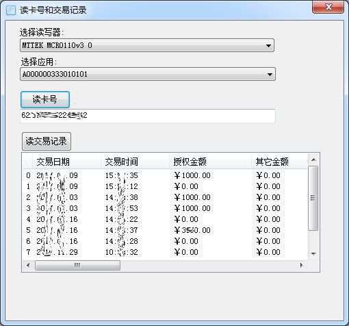Viewport: 349px width, 326px height.
Task: Click the 读交易记录 button
Action: (x=47, y=141)
